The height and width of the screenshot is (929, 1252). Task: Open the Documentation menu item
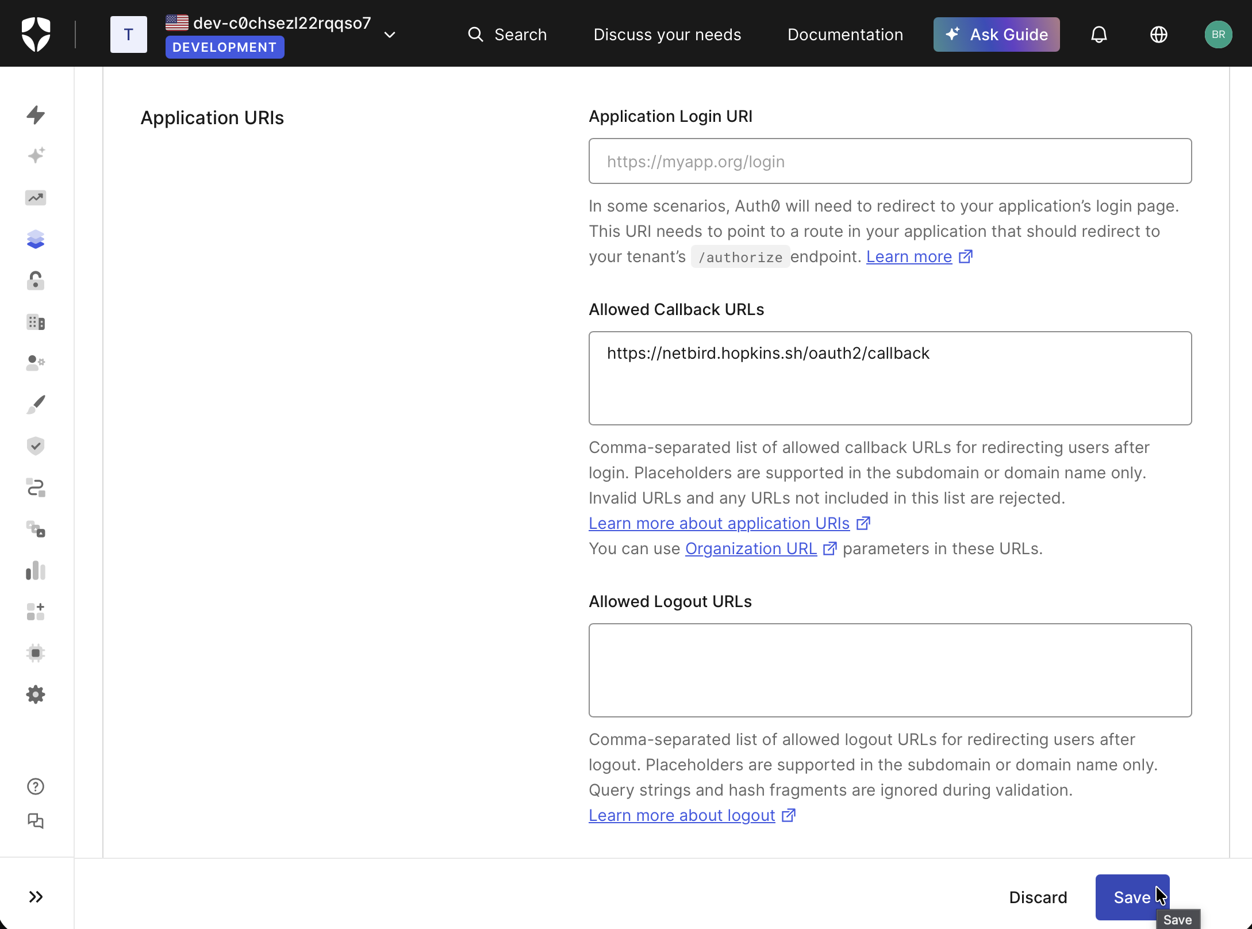pyautogui.click(x=845, y=34)
